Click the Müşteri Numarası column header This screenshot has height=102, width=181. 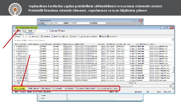[68, 44]
